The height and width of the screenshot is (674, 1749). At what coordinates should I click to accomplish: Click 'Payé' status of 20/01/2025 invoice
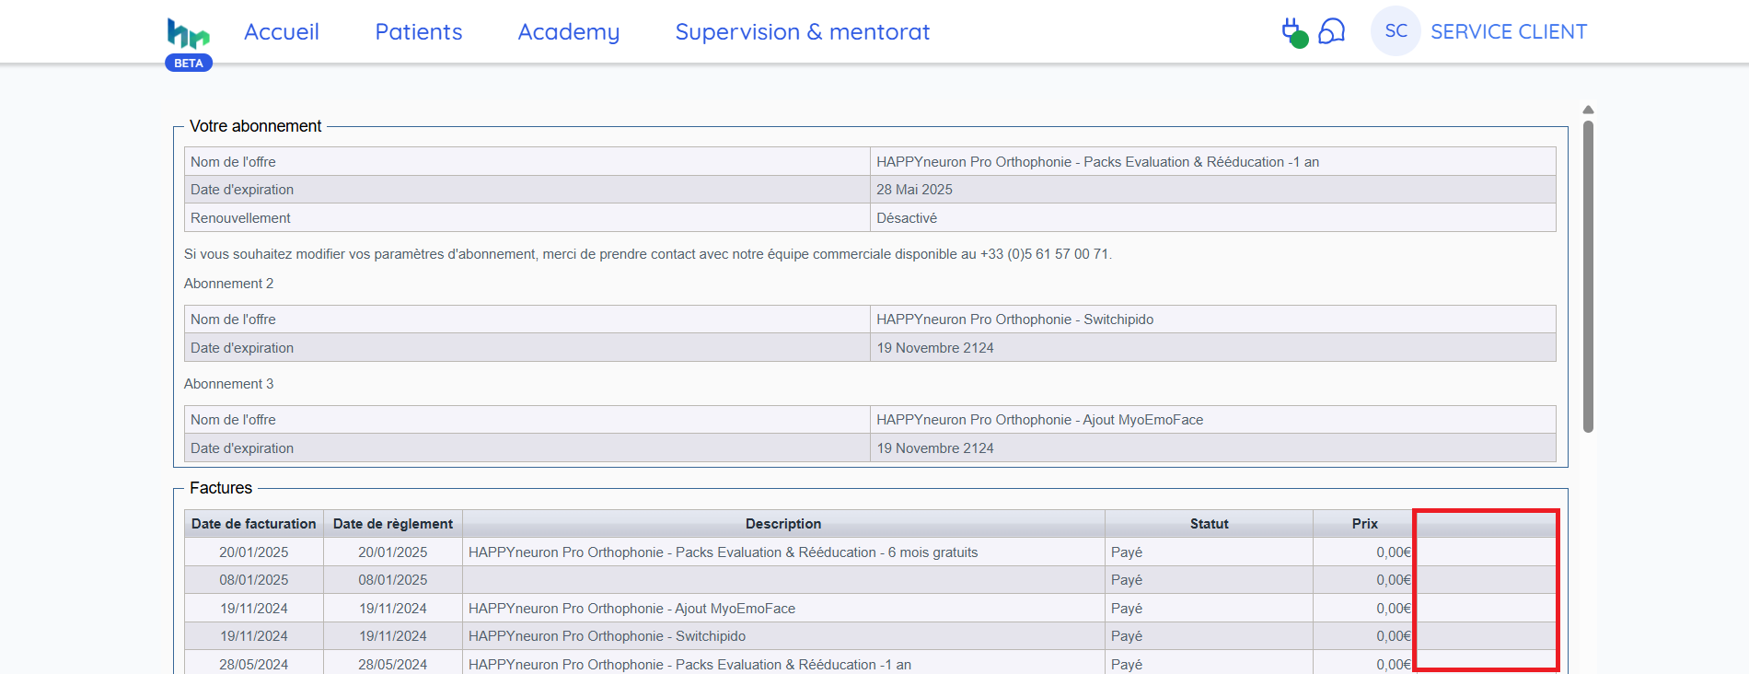click(1127, 552)
